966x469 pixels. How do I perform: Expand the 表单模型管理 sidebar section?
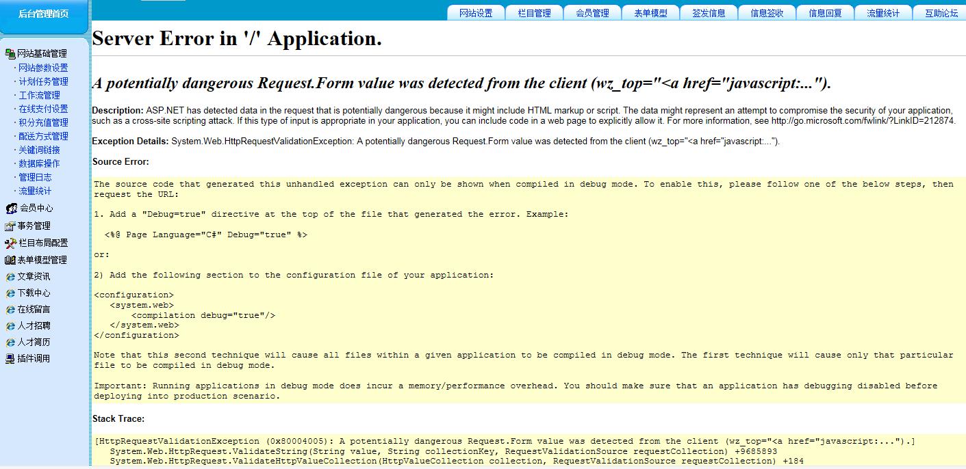point(42,260)
